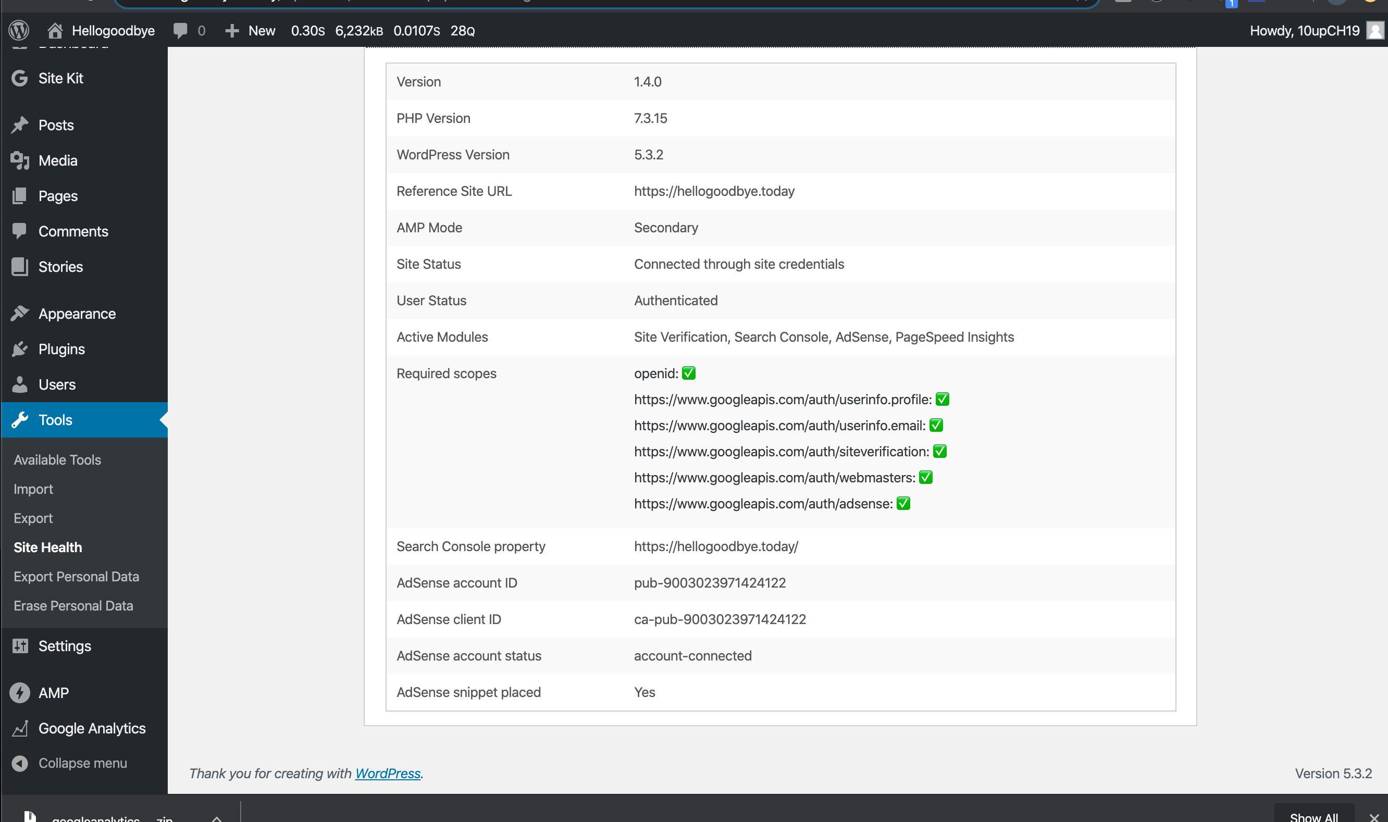Click the Posts pushpin icon
The height and width of the screenshot is (822, 1388).
click(x=19, y=125)
